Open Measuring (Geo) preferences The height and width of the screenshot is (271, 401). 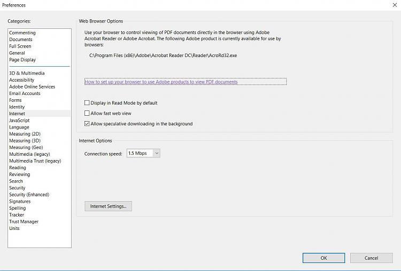tap(26, 147)
